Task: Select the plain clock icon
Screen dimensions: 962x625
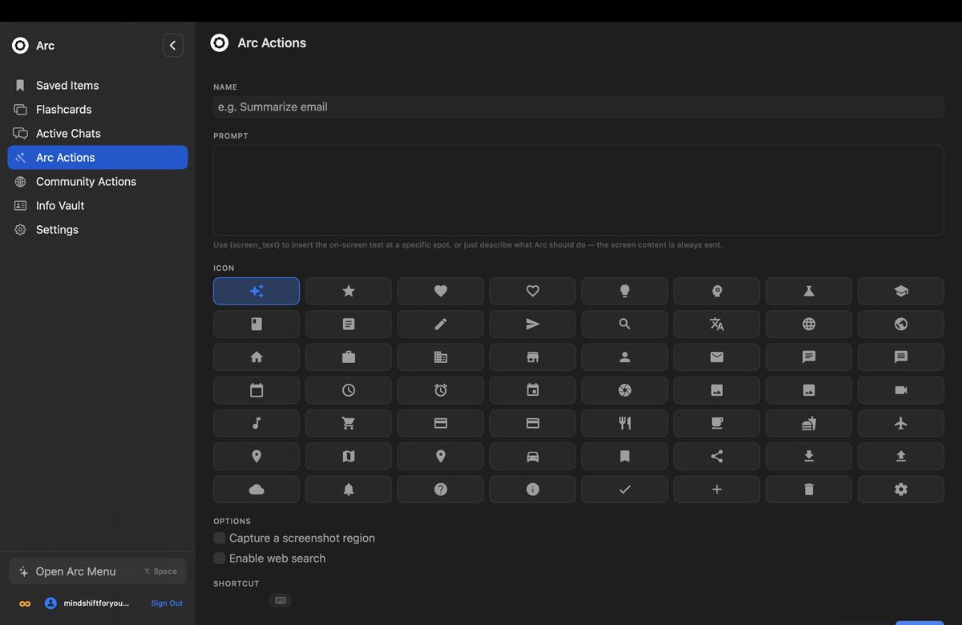Action: (x=349, y=390)
